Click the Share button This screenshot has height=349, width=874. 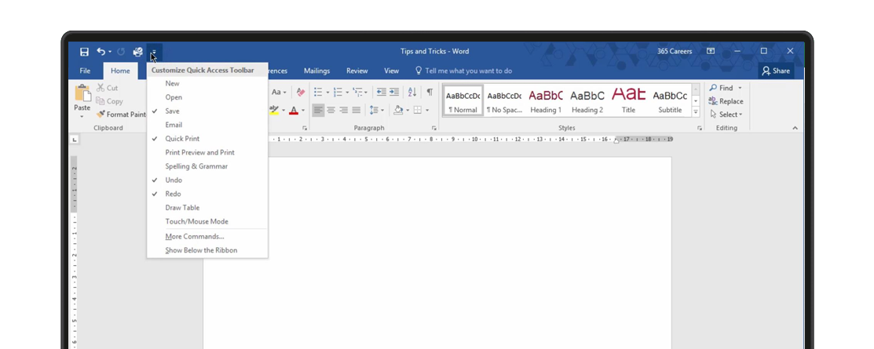click(776, 71)
